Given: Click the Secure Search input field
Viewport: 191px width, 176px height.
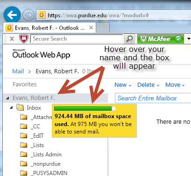Looking at the screenshot, I should 77,39.
